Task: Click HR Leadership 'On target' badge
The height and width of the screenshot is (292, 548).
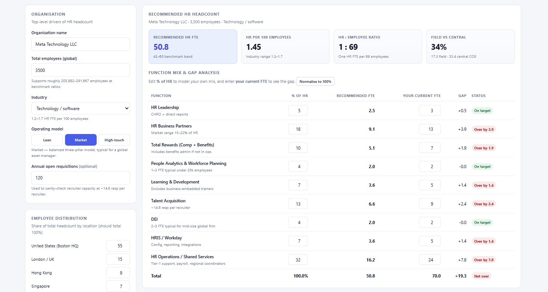Action: pos(482,111)
